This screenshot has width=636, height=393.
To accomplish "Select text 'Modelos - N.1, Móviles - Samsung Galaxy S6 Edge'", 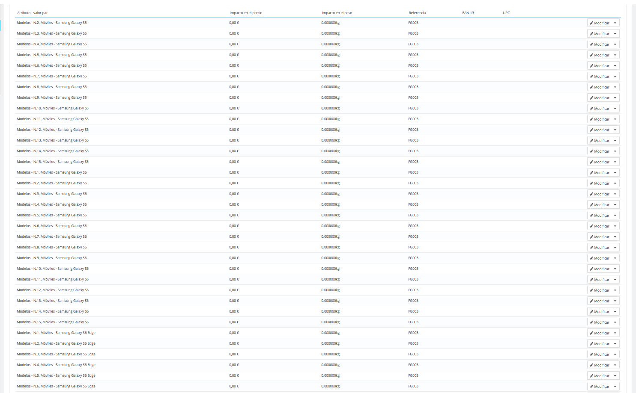I will pos(56,333).
